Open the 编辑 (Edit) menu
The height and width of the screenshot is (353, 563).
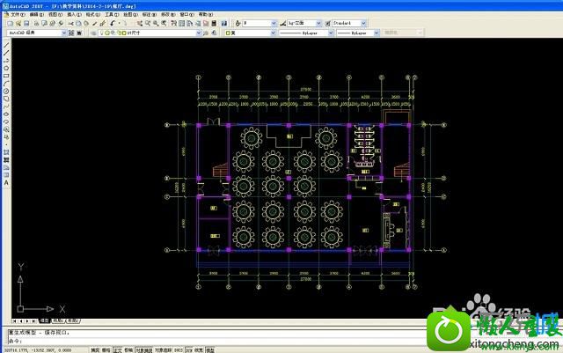click(36, 14)
